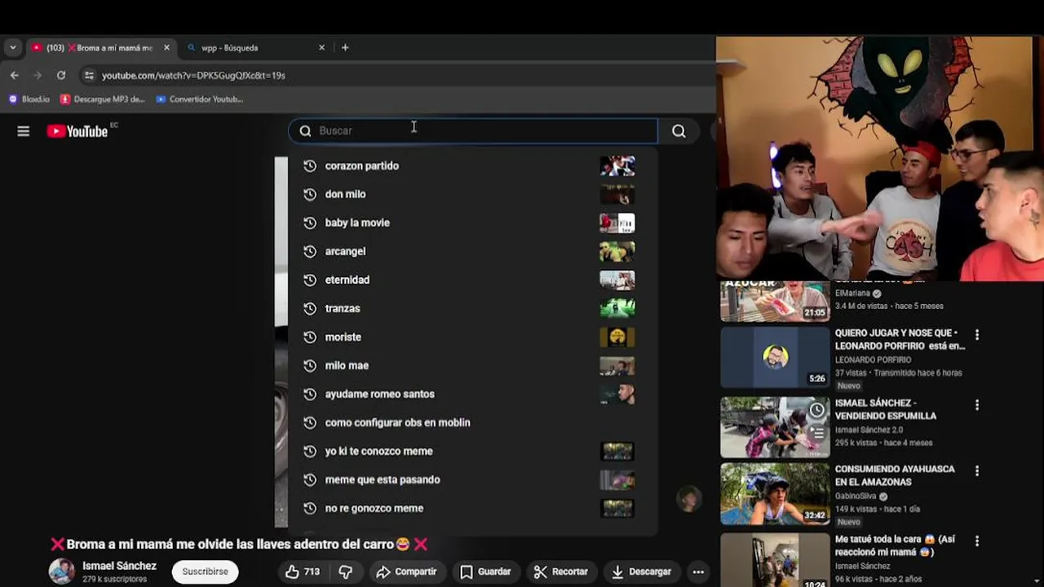
Task: Choose the 'tranzas' suggestion
Action: (x=472, y=308)
